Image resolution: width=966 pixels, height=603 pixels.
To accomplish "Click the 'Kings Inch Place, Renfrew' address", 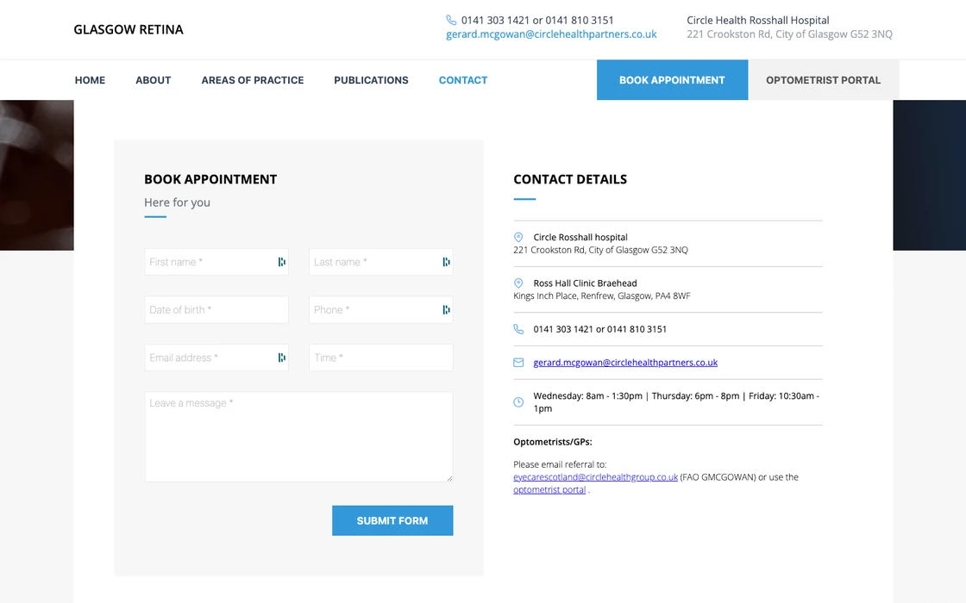I will (602, 296).
